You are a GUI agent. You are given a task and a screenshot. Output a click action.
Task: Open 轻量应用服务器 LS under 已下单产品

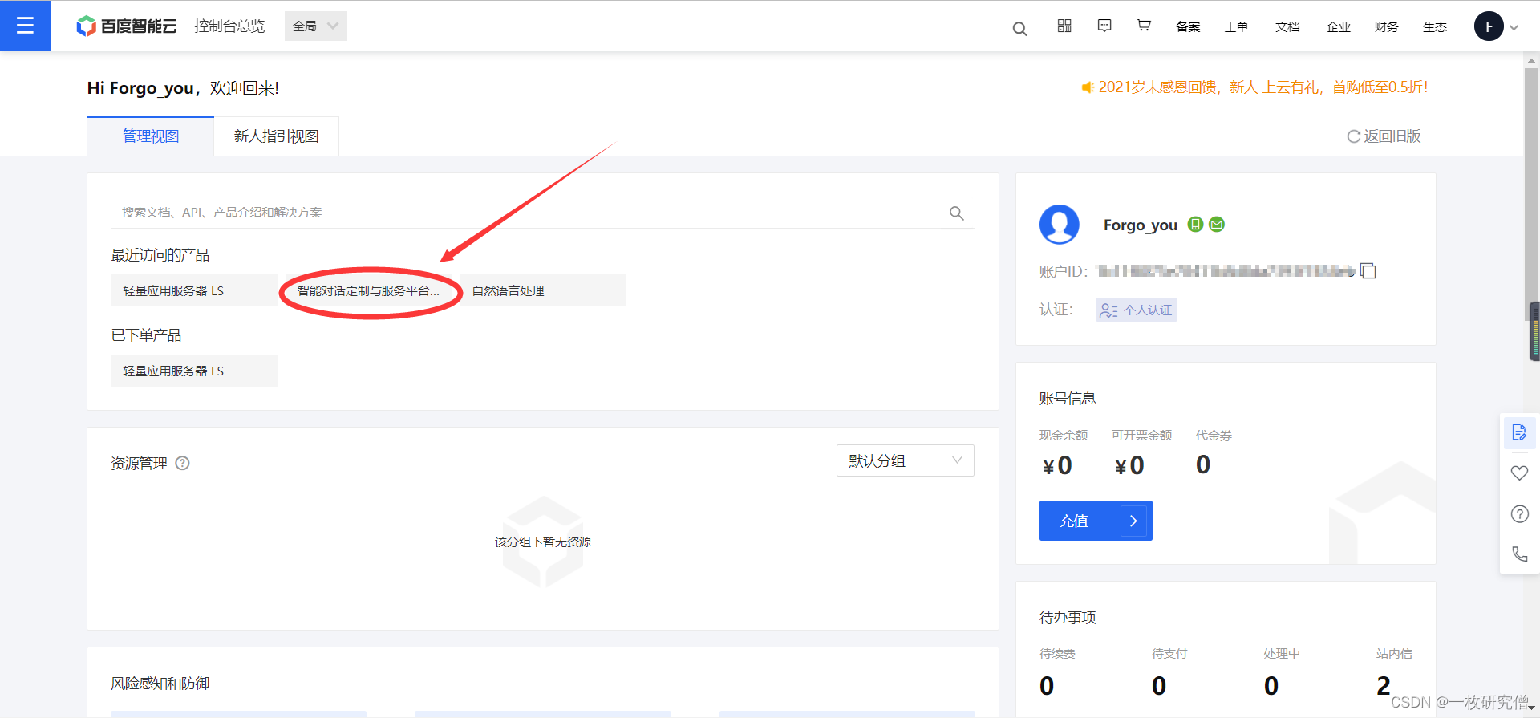tap(194, 371)
